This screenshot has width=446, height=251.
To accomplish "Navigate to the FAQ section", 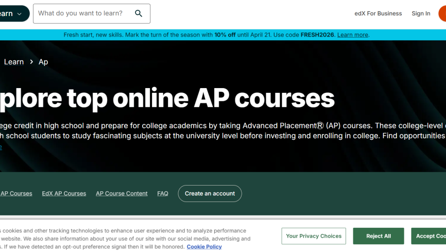I will [163, 194].
